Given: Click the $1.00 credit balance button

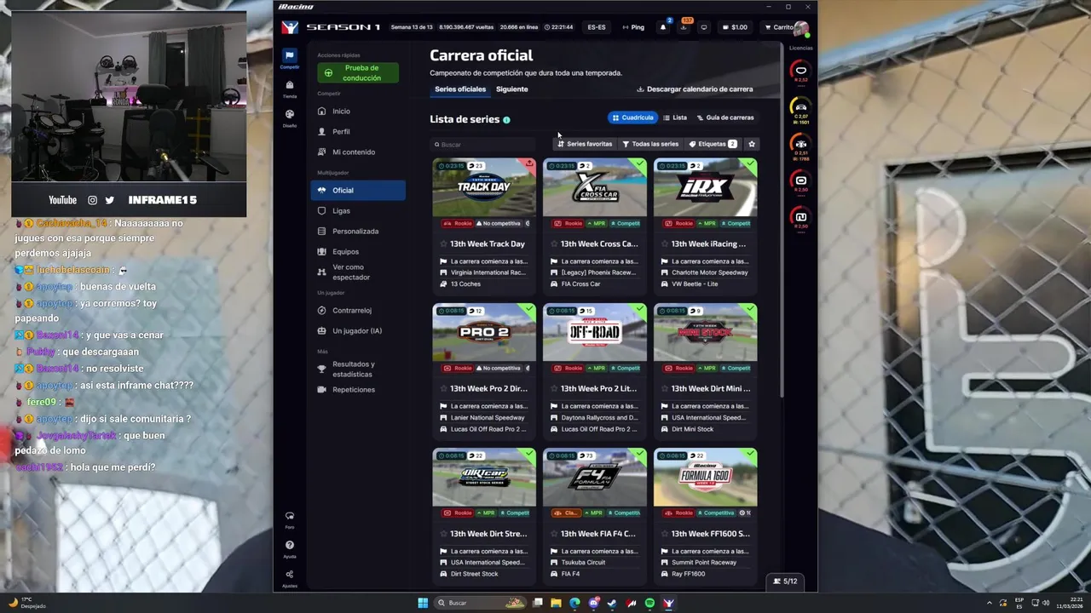Looking at the screenshot, I should click(x=735, y=27).
